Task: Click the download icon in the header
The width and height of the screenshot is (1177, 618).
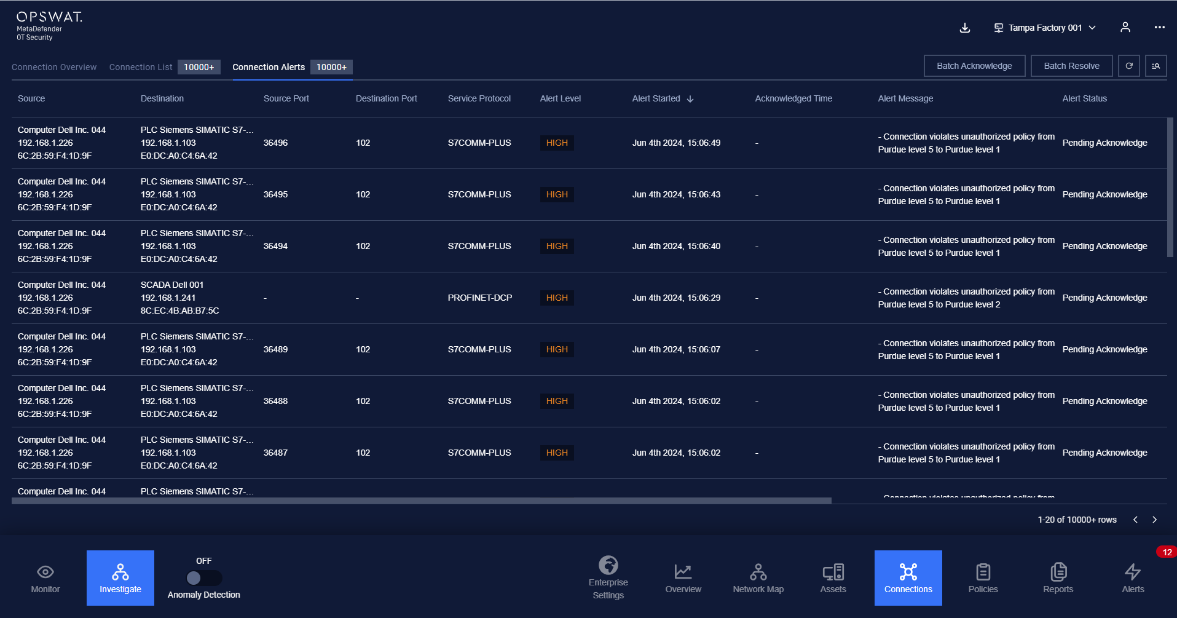Action: click(x=965, y=28)
